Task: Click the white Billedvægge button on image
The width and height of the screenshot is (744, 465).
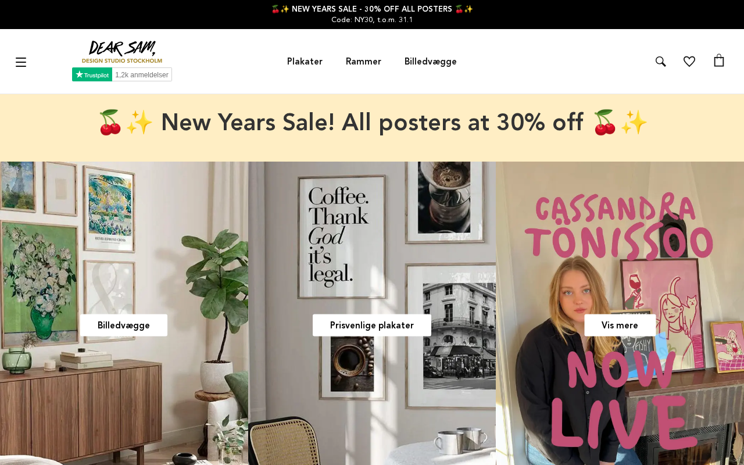Action: pyautogui.click(x=124, y=325)
